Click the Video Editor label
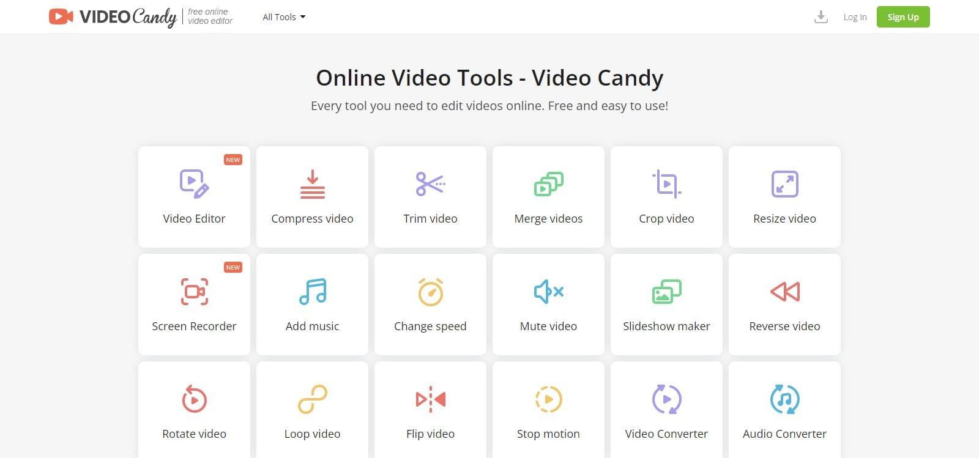This screenshot has height=458, width=979. (194, 218)
